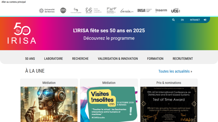Open search with the magnifier icon

click(173, 20)
